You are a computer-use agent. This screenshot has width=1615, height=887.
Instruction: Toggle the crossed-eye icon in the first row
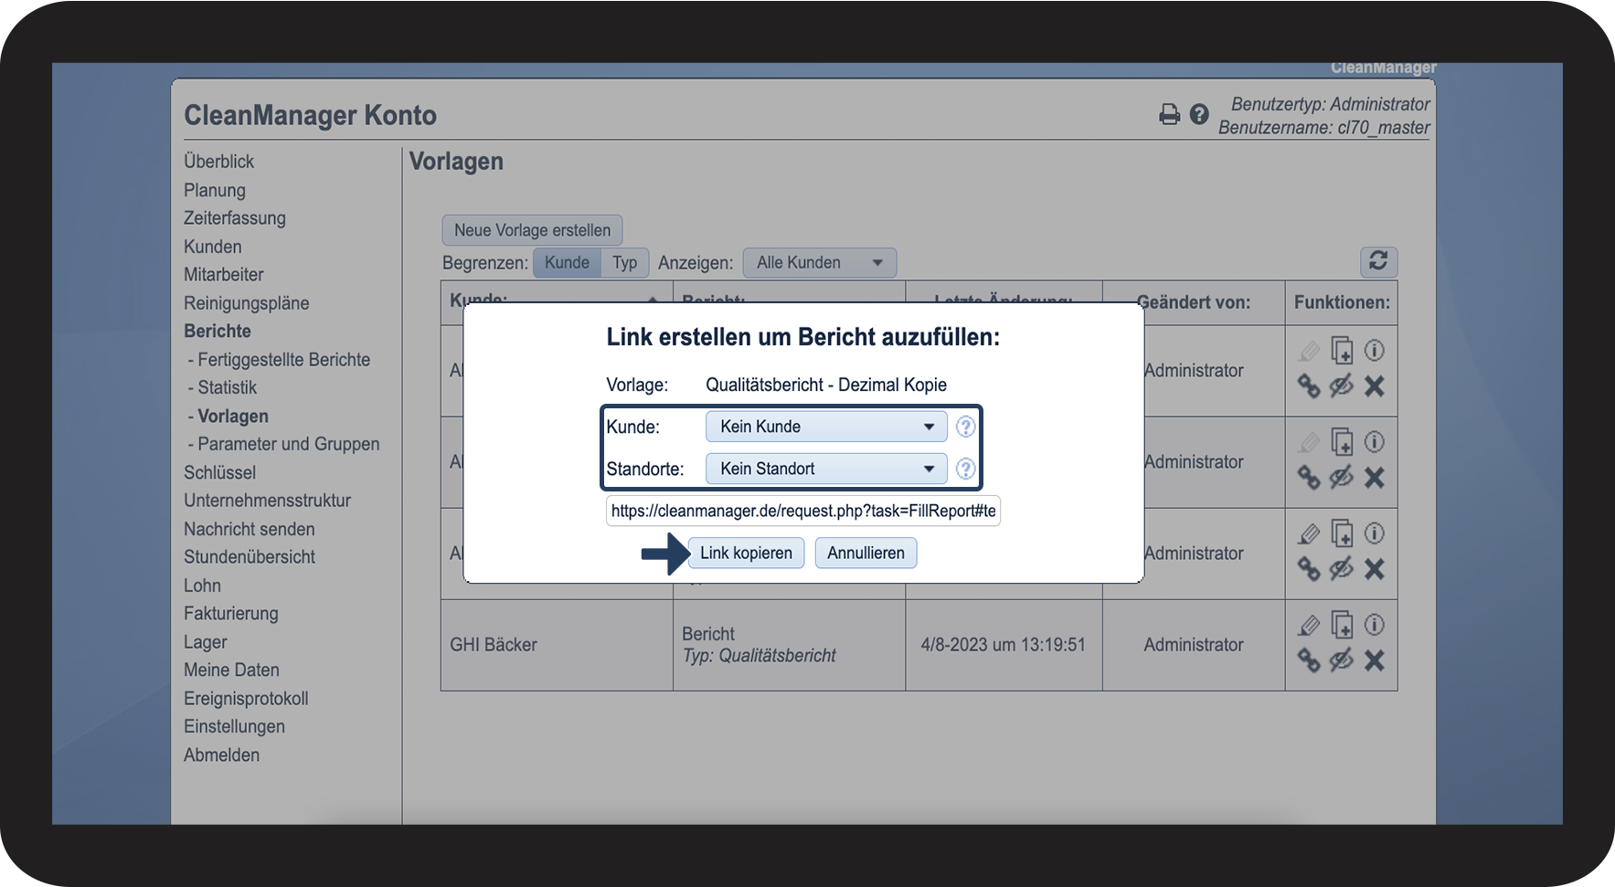coord(1341,386)
